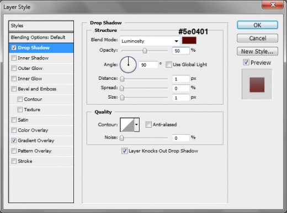
Task: Tick the Texture sub-option checkbox
Action: coord(20,110)
